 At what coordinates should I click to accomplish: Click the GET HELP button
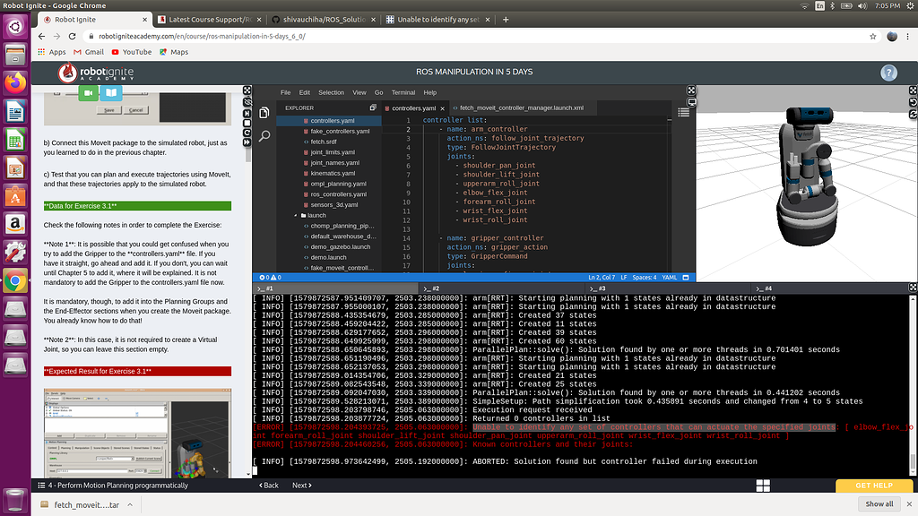874,485
